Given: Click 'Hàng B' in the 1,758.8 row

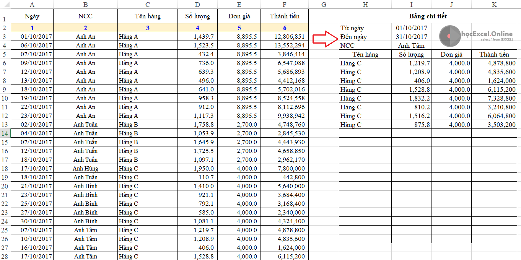Looking at the screenshot, I should coord(148,125).
